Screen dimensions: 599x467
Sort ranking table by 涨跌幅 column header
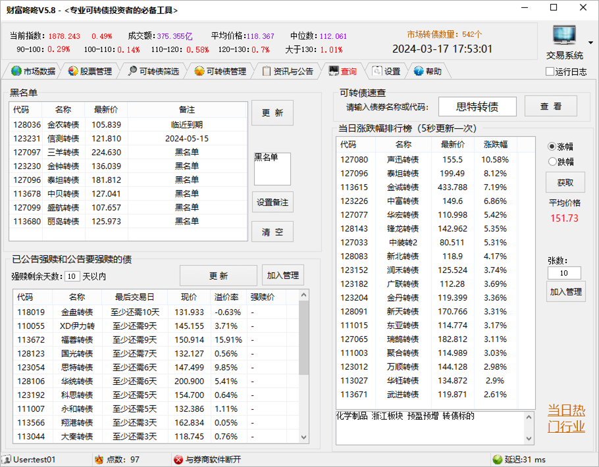point(496,144)
